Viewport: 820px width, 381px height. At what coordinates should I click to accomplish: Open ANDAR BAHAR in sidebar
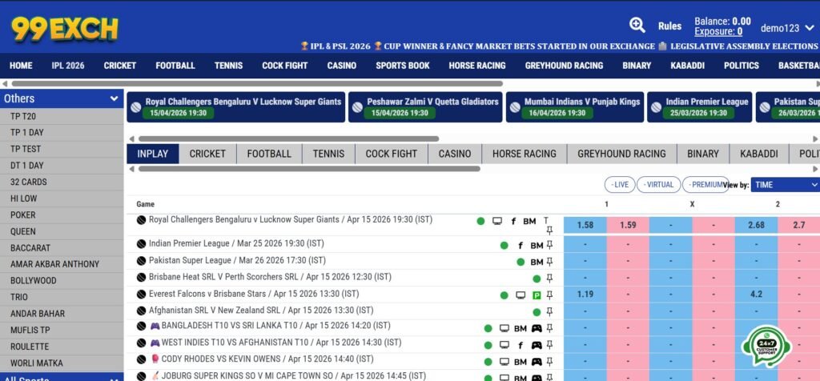click(x=62, y=314)
